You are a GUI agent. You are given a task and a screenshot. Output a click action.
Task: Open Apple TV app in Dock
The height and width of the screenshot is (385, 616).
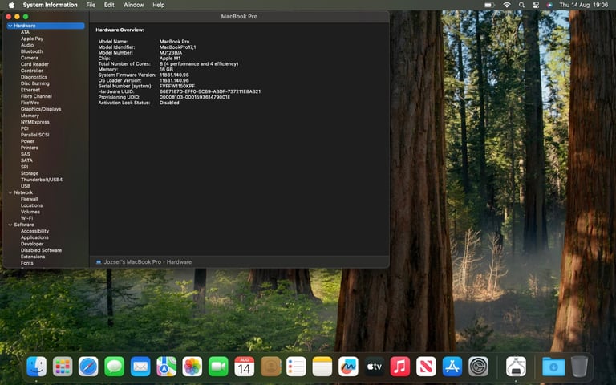(x=374, y=366)
